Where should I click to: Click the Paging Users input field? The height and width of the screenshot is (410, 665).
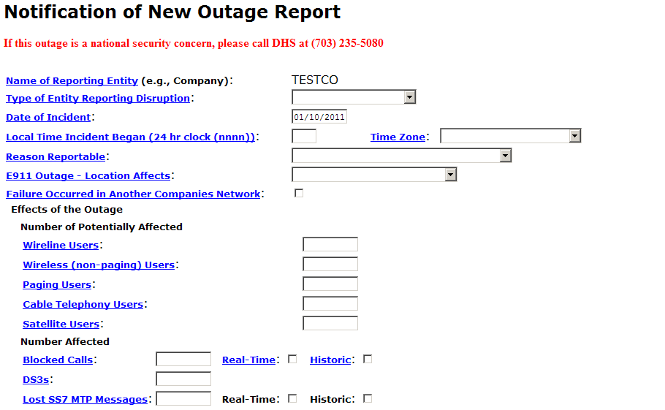tap(330, 284)
